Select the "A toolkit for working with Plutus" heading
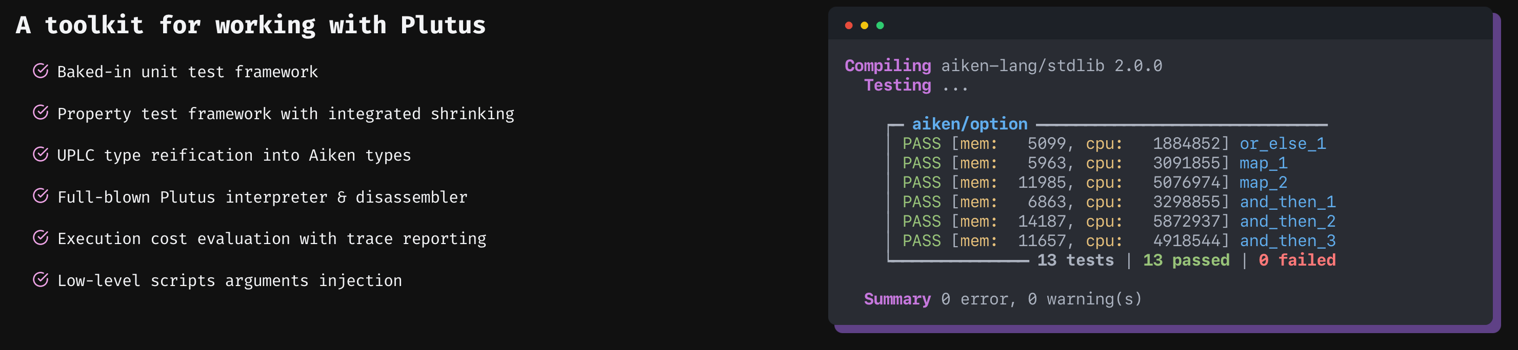Image resolution: width=1518 pixels, height=350 pixels. tap(250, 25)
